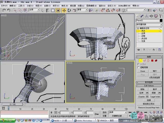Click the Shrink button
Viewport: 164px width, 123px height.
pos(143,71)
